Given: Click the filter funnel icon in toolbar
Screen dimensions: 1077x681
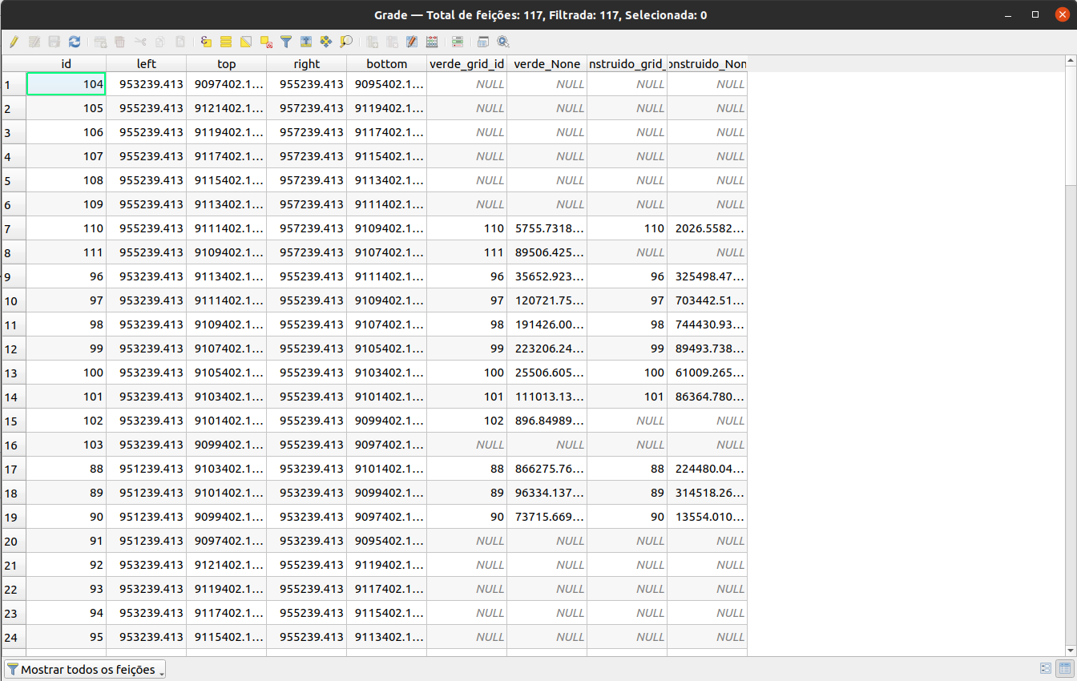Looking at the screenshot, I should (x=286, y=42).
